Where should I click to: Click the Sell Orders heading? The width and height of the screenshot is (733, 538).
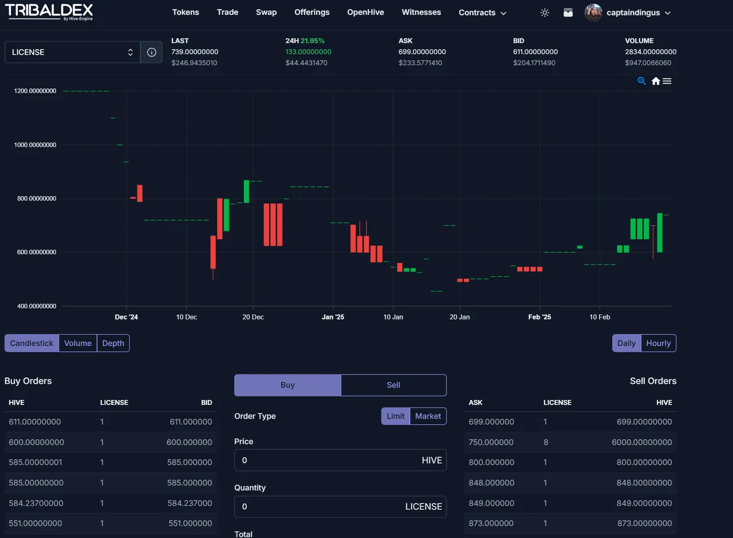[653, 381]
